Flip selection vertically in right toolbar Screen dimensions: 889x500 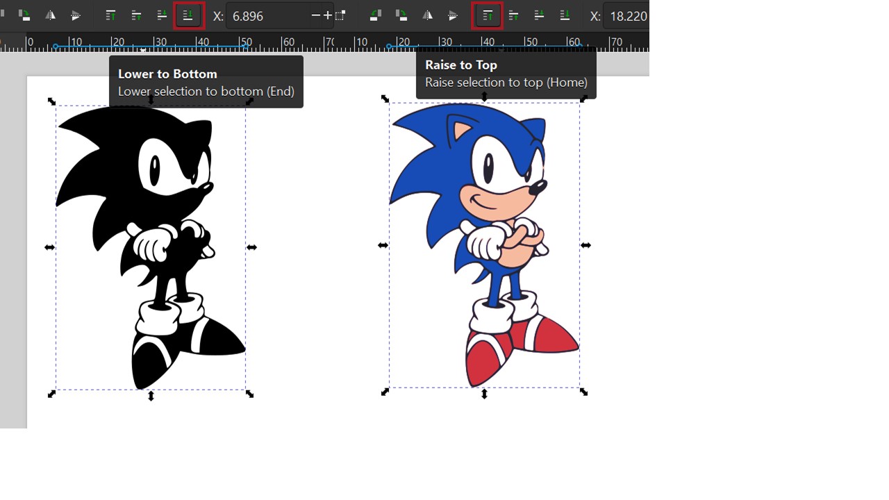coord(452,15)
